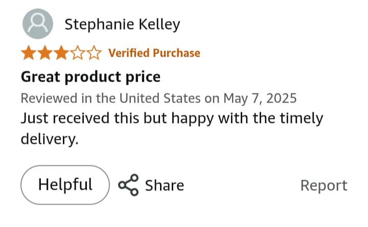Click the word Reviewed in the date line
368x227 pixels.
[x=49, y=98]
